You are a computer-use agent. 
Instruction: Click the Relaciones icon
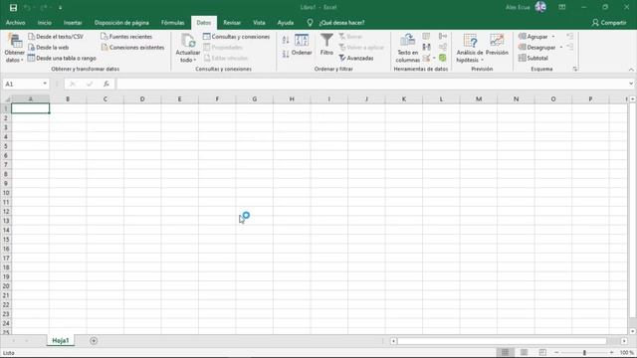tap(443, 47)
